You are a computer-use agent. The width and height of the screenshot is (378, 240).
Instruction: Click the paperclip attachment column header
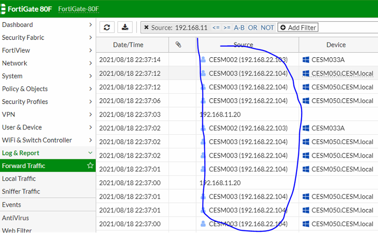click(178, 45)
